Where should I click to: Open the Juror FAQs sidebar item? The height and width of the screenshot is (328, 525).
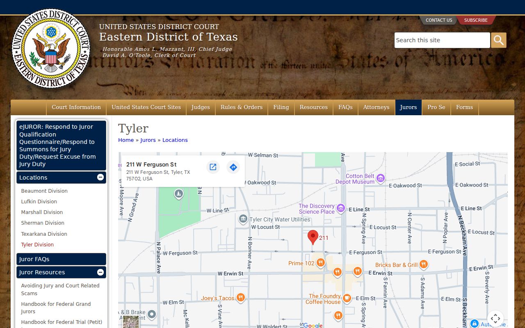click(62, 259)
